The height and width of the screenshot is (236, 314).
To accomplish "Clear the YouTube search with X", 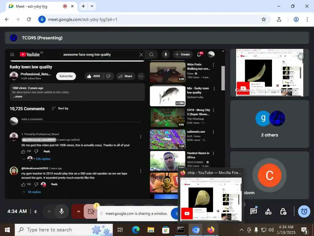I will (141, 55).
